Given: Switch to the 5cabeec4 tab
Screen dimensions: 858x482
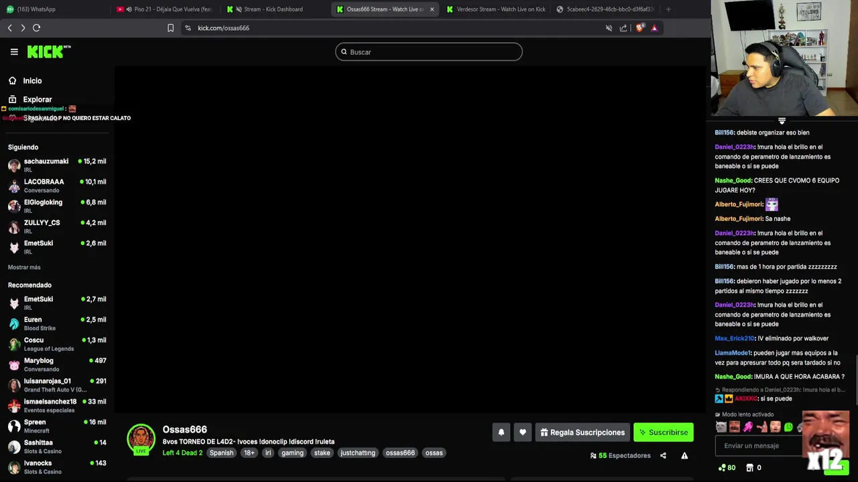Looking at the screenshot, I should (607, 9).
